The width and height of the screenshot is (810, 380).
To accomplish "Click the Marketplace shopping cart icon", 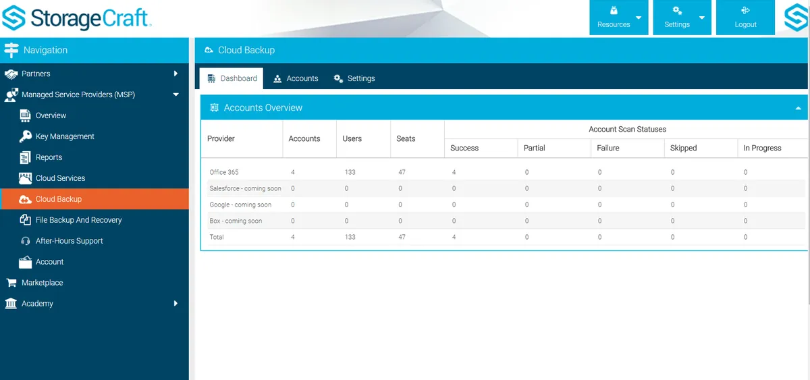I will (x=11, y=283).
